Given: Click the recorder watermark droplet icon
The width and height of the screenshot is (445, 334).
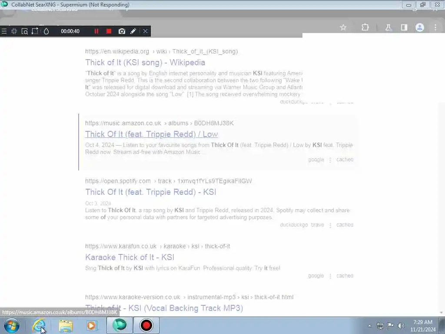Looking at the screenshot, I should coord(46,31).
